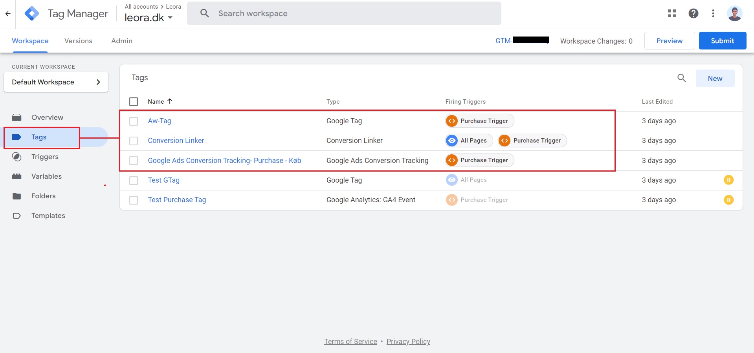Click All Pages chip on Conversion Linker row
Screen dimensions: 754x353
click(469, 141)
